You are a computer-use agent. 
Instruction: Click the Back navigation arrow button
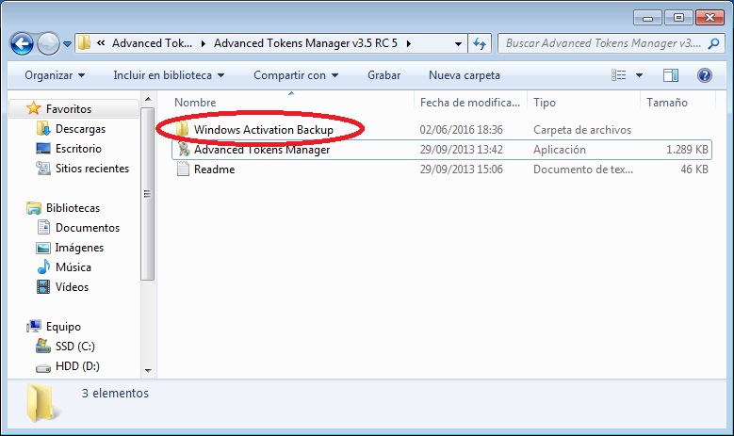pyautogui.click(x=22, y=43)
